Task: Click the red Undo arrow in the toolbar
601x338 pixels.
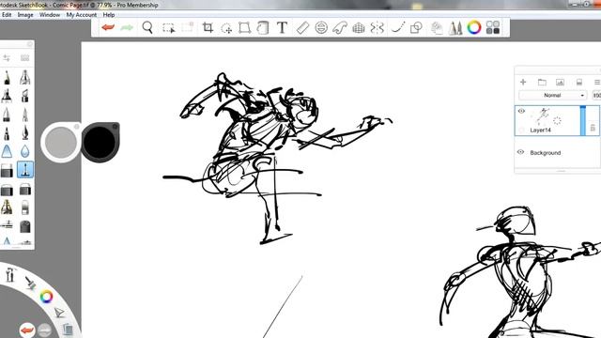Action: point(108,27)
